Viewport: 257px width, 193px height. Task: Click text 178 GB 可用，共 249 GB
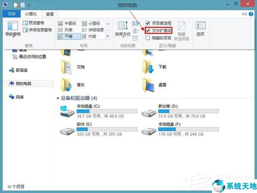(181, 134)
